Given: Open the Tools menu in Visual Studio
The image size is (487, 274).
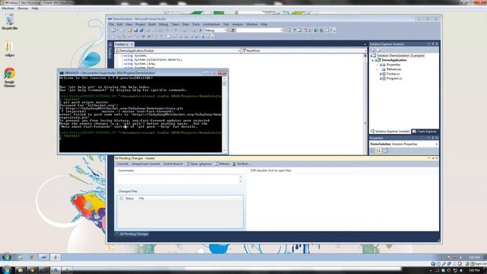Looking at the screenshot, I should pos(196,24).
